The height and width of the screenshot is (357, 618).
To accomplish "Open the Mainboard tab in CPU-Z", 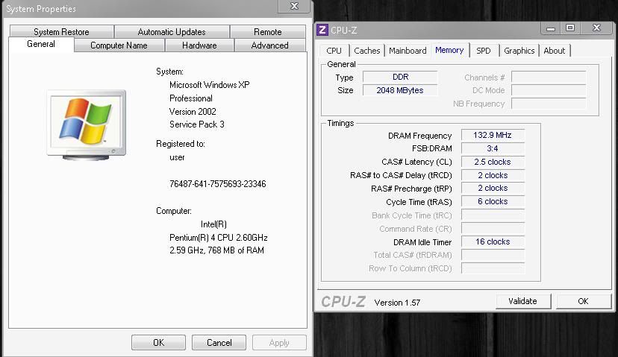I will (408, 51).
